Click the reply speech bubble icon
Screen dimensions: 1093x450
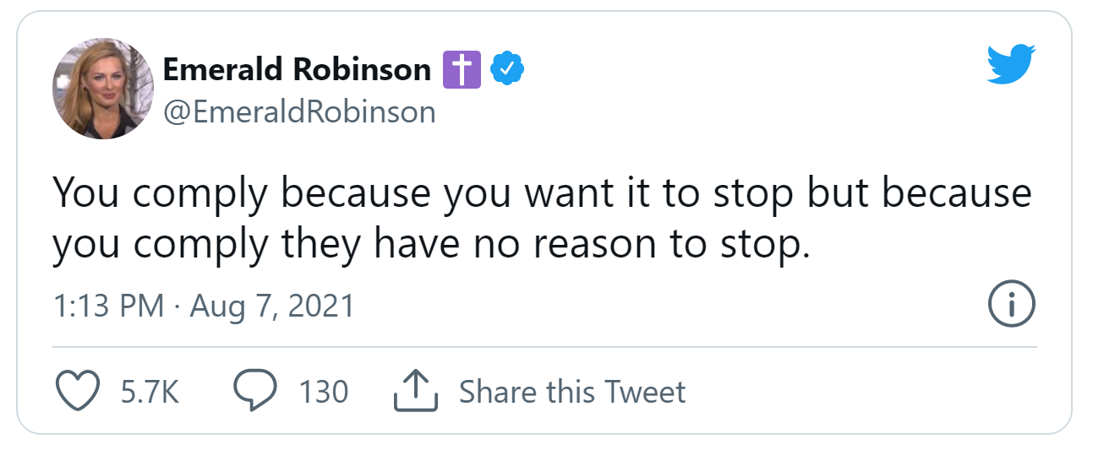coord(254,391)
